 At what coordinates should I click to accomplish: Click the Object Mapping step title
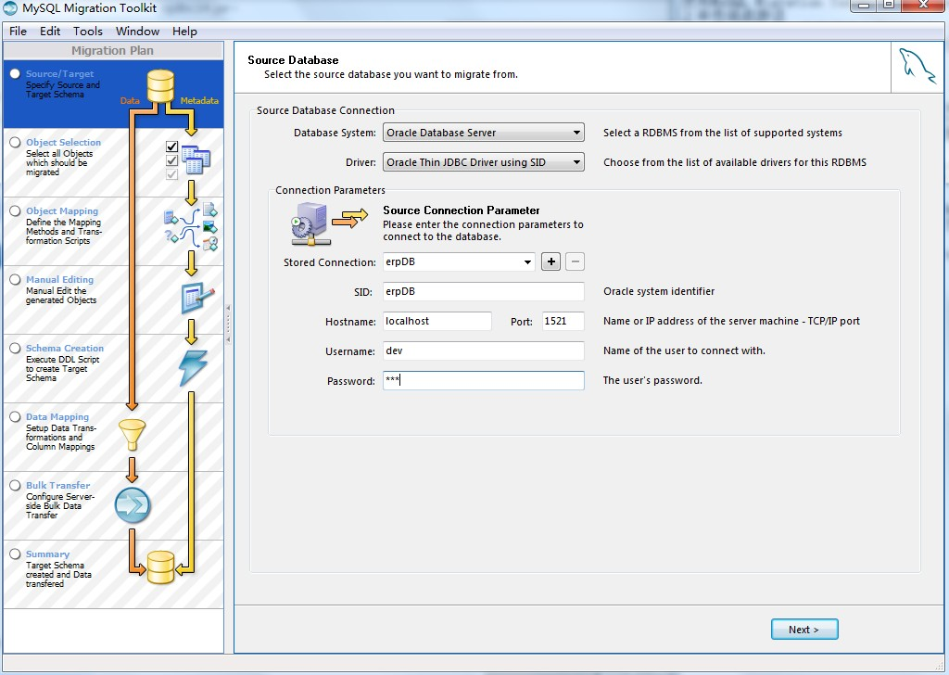[62, 211]
